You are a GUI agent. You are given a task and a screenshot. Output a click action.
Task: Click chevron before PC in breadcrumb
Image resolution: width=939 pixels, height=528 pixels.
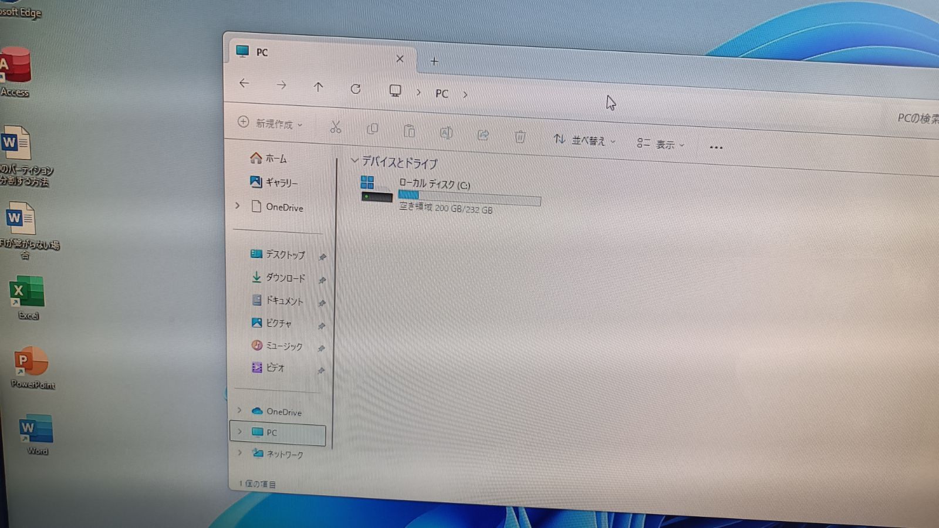click(418, 93)
